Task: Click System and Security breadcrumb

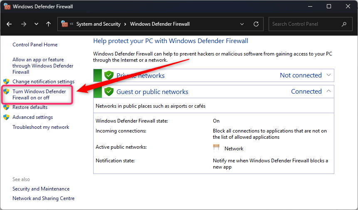Action: tap(99, 24)
